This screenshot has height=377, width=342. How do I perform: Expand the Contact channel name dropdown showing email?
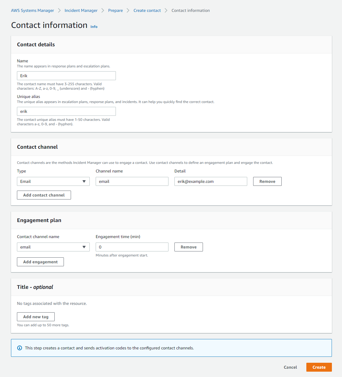(53, 247)
